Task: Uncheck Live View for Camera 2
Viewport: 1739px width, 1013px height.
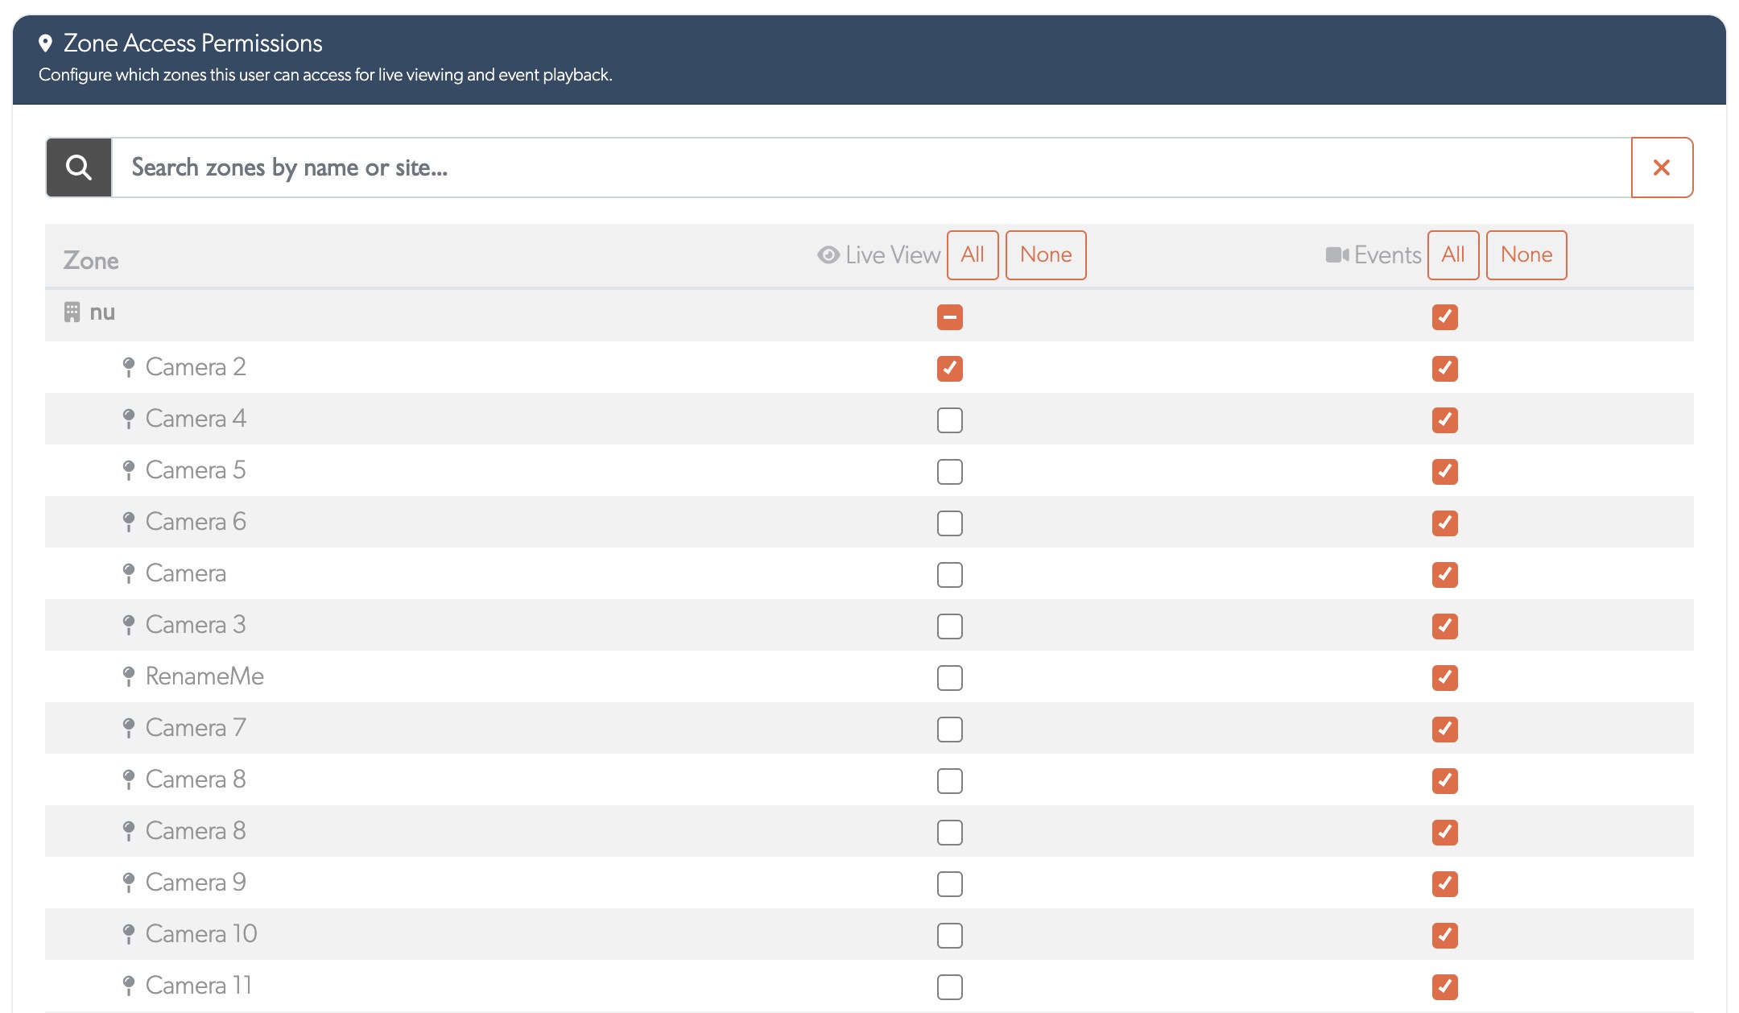Action: pos(950,368)
